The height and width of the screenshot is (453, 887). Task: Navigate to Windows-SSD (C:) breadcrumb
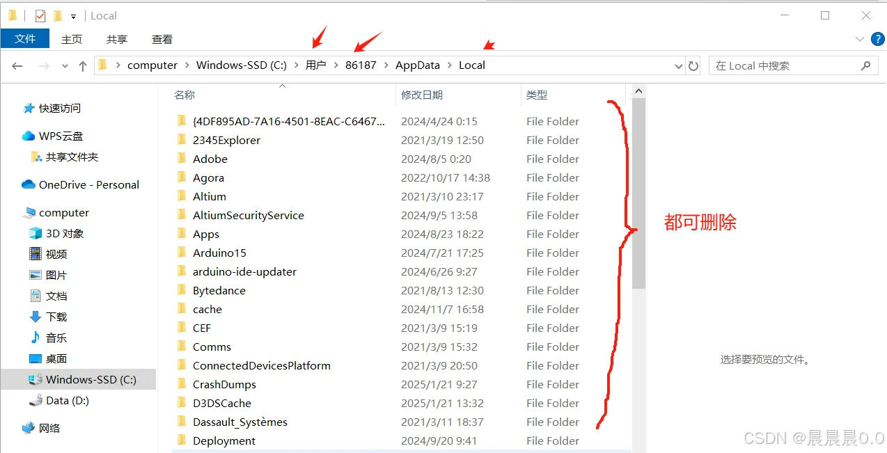pyautogui.click(x=242, y=65)
